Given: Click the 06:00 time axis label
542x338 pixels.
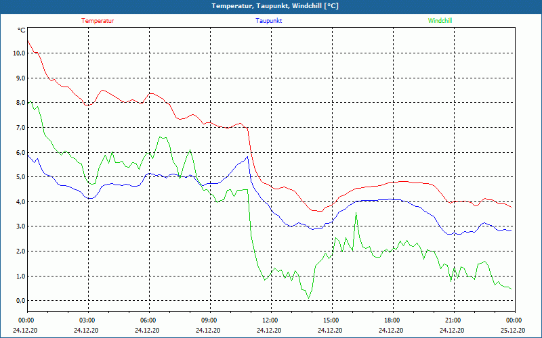Looking at the screenshot, I should pos(148,320).
